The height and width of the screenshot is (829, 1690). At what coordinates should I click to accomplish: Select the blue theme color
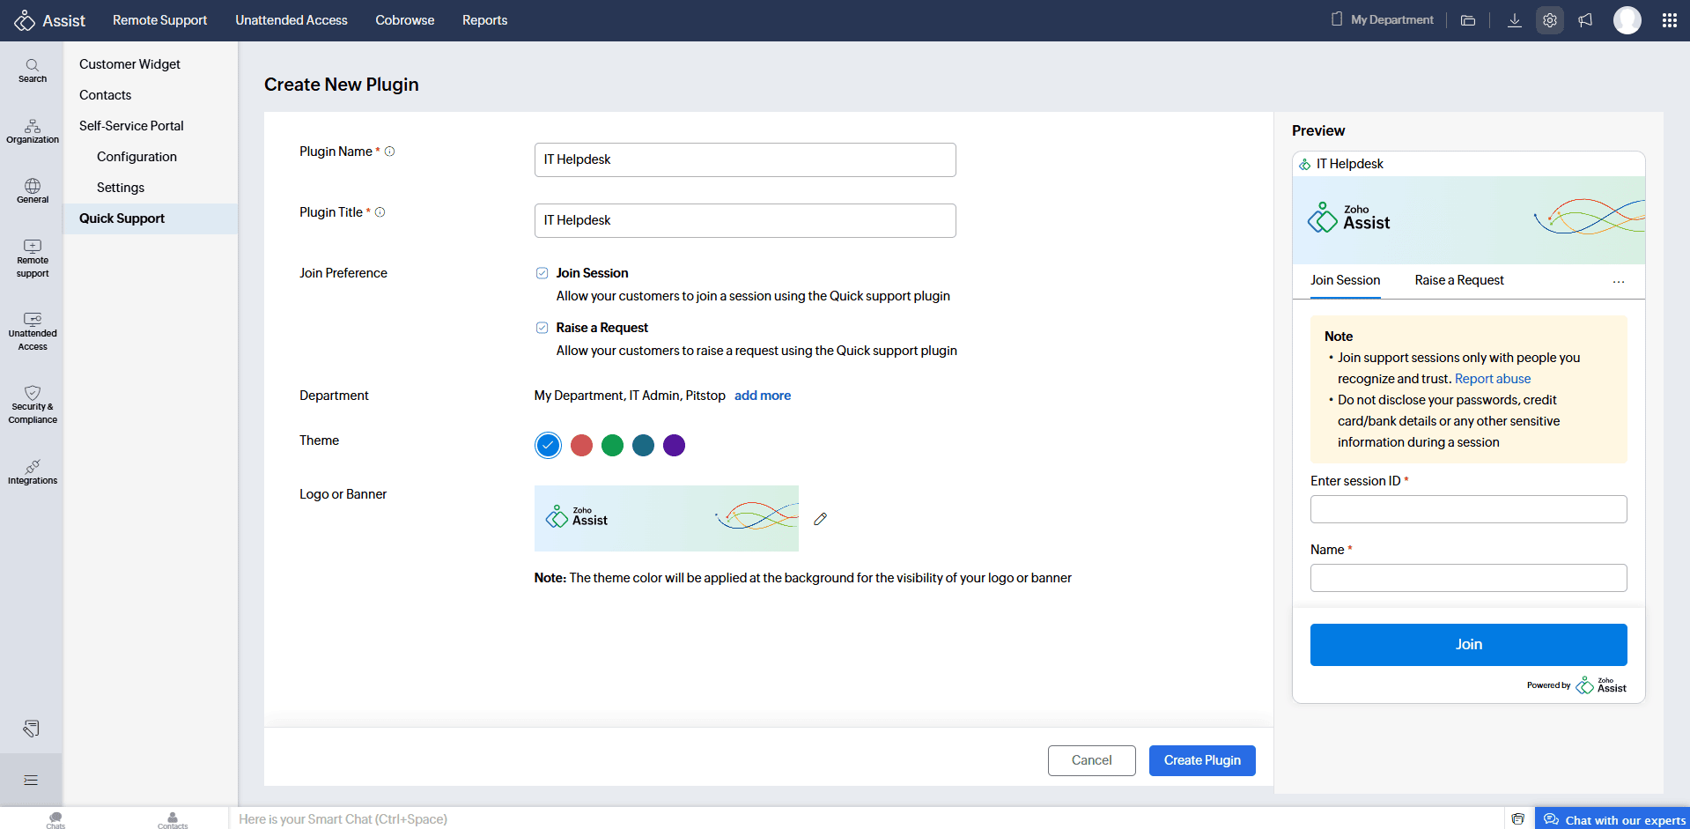point(548,446)
